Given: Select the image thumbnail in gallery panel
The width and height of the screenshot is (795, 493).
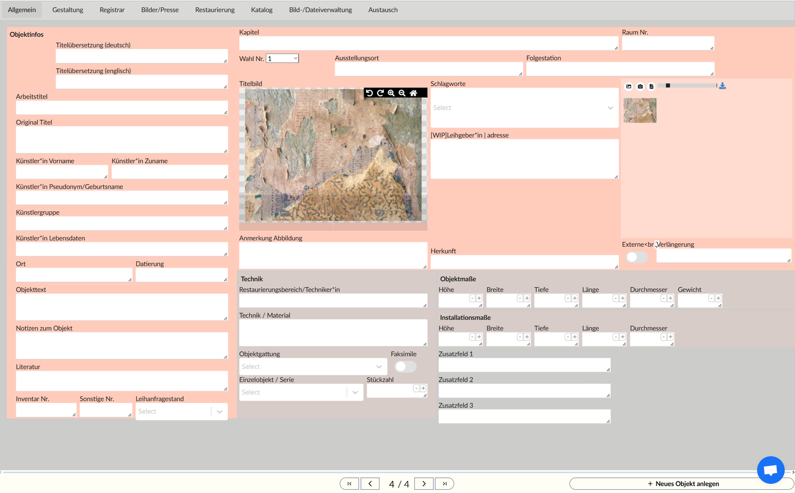Looking at the screenshot, I should pyautogui.click(x=640, y=110).
